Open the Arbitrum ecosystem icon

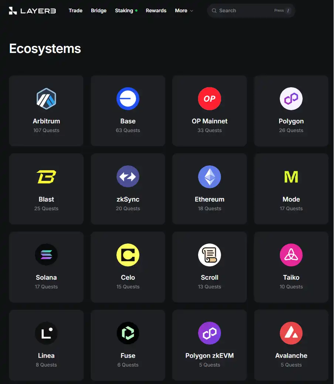(46, 99)
